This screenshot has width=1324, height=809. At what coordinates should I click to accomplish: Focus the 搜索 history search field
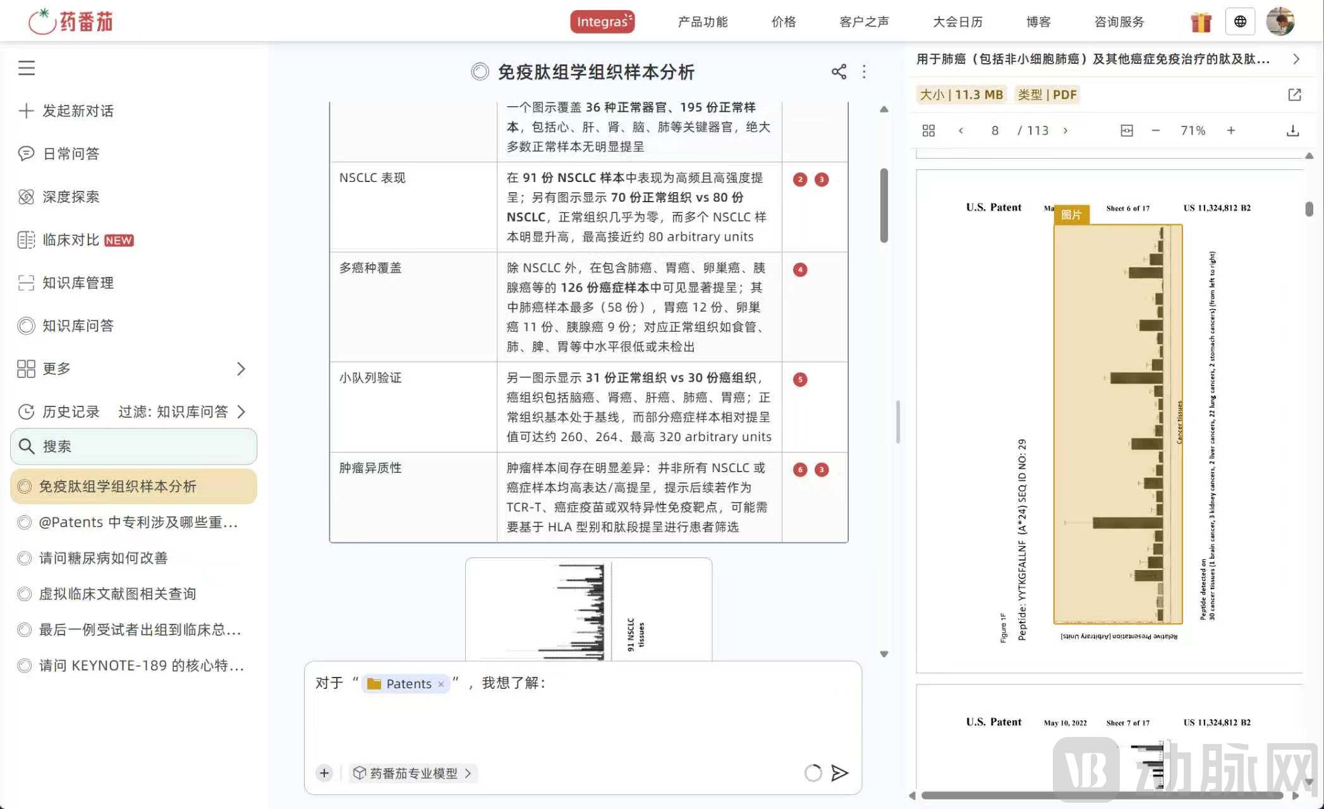coord(134,446)
